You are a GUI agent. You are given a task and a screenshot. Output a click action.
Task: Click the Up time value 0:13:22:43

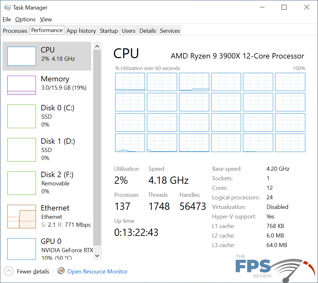tap(136, 232)
